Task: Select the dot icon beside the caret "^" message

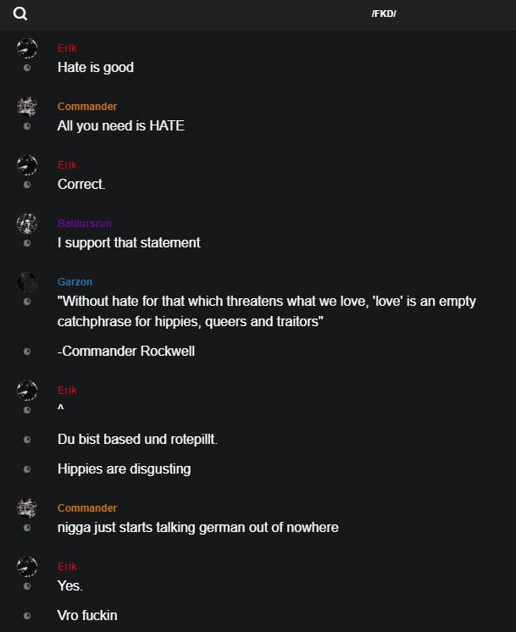Action: pos(27,410)
